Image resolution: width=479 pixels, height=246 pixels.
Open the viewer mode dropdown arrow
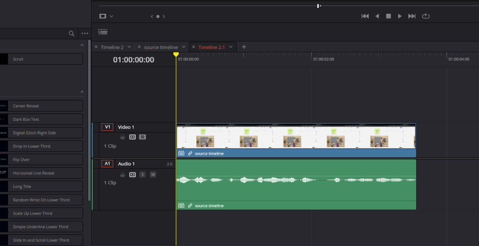click(111, 16)
